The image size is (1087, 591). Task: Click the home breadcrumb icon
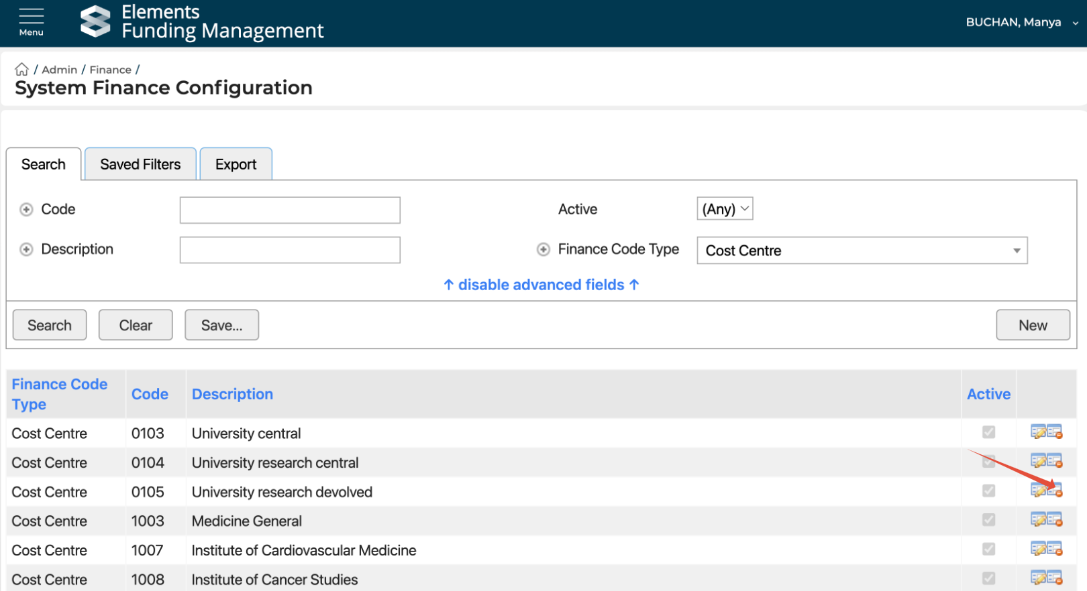tap(21, 69)
